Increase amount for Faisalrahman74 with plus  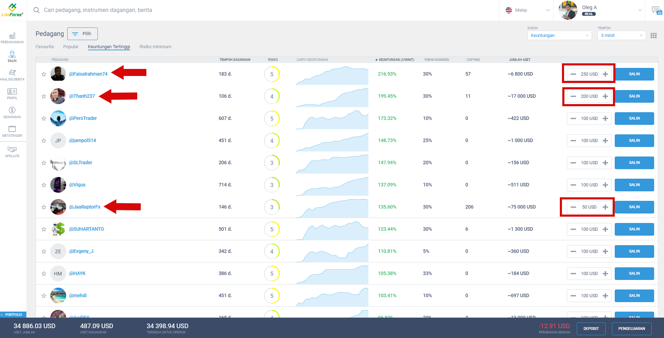(605, 74)
